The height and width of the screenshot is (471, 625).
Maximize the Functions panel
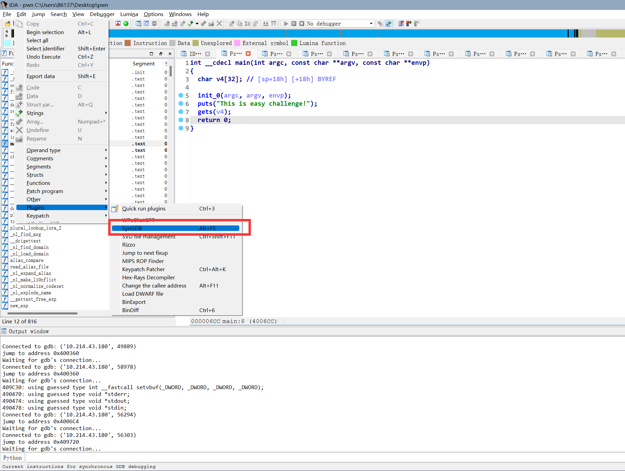pos(152,54)
